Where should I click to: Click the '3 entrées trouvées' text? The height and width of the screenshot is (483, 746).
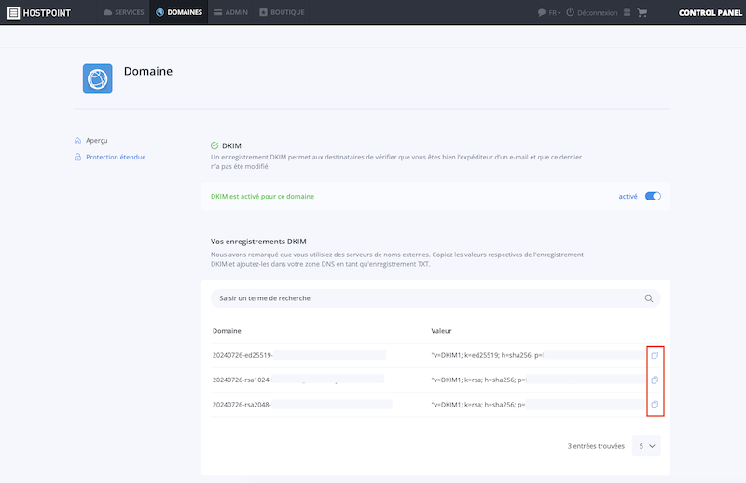[596, 446]
